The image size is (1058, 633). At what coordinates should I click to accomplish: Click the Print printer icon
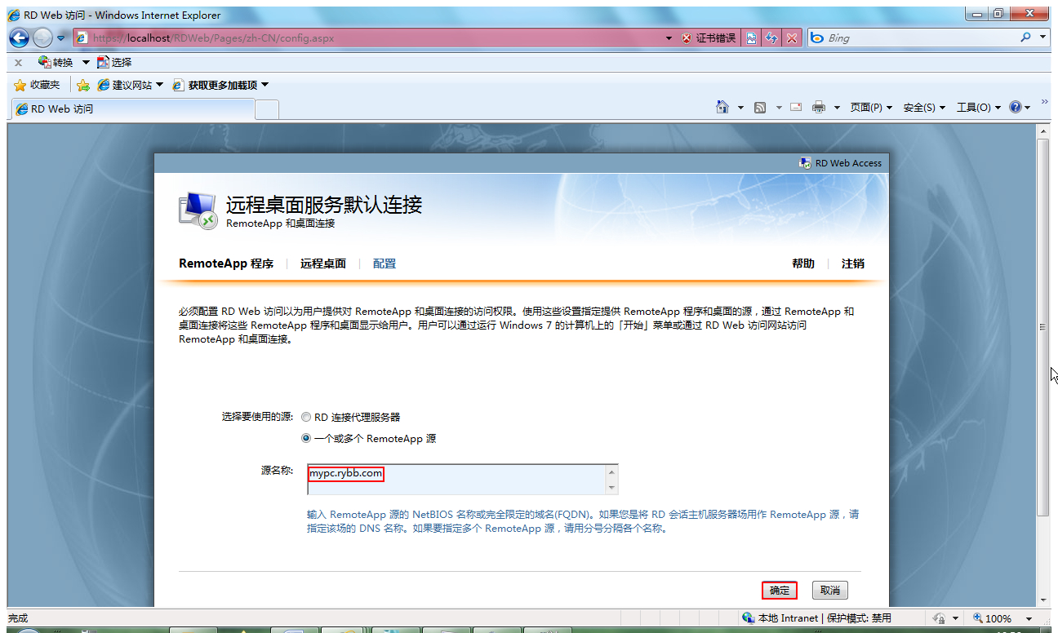click(819, 108)
